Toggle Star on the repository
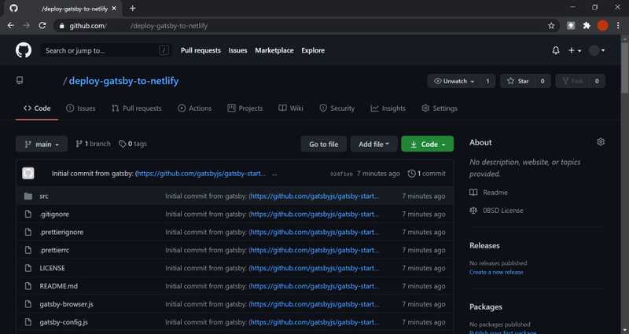The height and width of the screenshot is (334, 629). point(517,81)
